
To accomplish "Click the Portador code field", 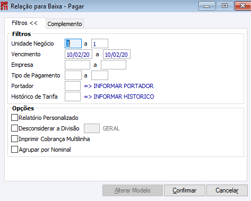I will [x=73, y=86].
